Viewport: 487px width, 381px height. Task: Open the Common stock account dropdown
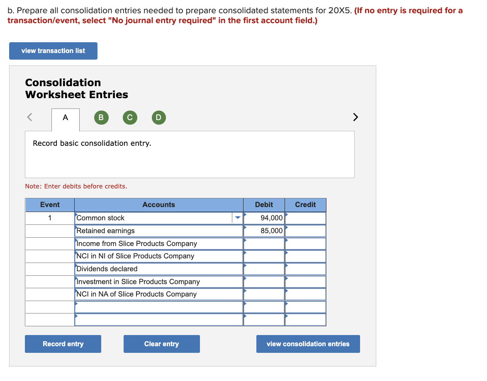[237, 217]
